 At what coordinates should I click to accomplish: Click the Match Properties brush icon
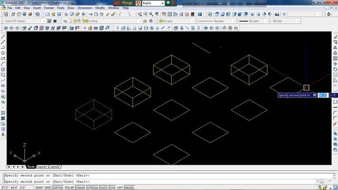(x=107, y=14)
